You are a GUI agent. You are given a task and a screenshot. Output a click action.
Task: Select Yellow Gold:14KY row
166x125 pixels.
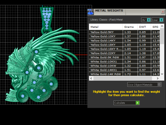click(124, 41)
